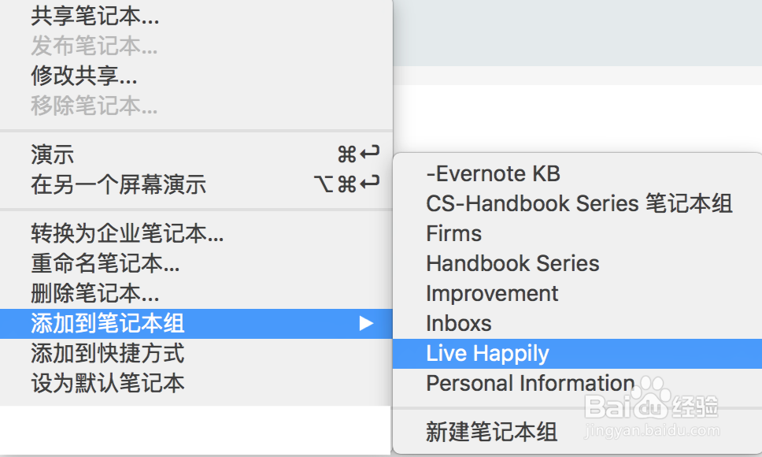This screenshot has height=457, width=762.
Task: Choose 转换为企业笔记本... entry
Action: [128, 233]
